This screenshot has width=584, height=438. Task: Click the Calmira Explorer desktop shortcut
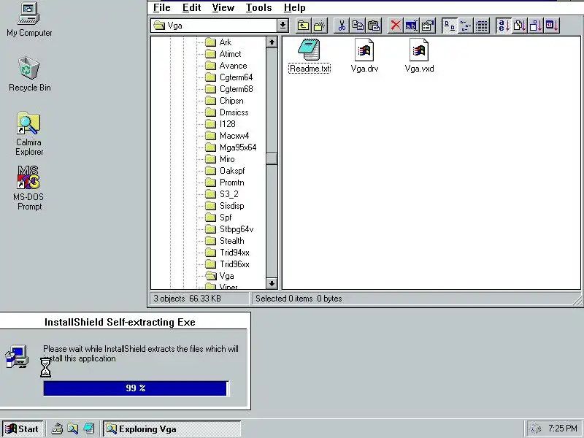[x=29, y=134]
